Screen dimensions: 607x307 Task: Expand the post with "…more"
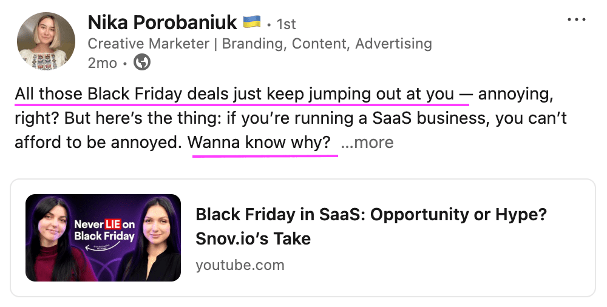[x=367, y=143]
